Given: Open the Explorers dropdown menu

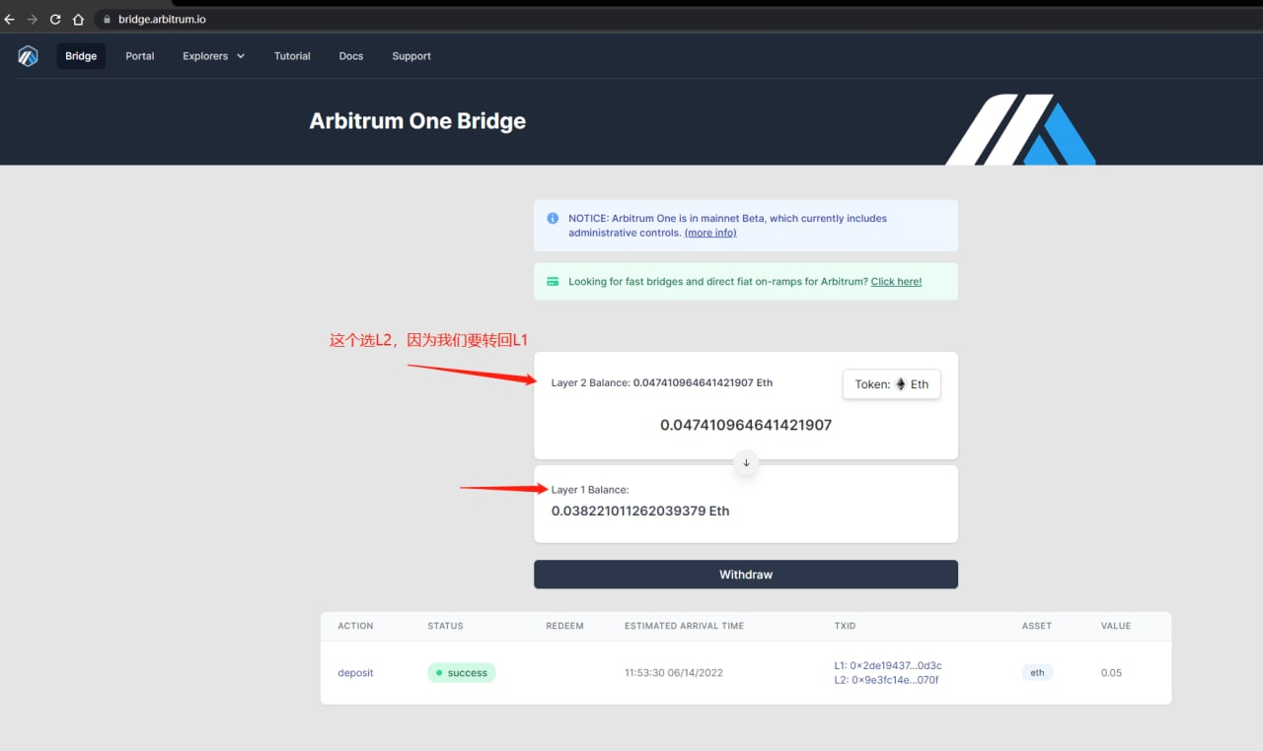Looking at the screenshot, I should point(213,56).
